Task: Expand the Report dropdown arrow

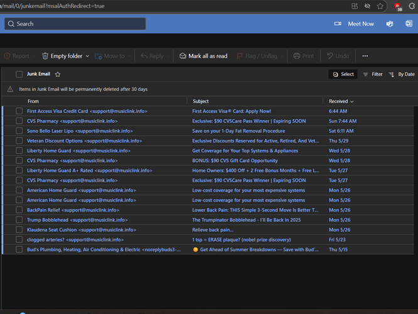Action: pyautogui.click(x=35, y=57)
